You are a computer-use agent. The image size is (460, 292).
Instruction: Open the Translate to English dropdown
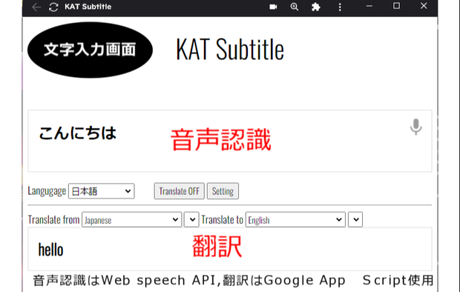coord(295,219)
